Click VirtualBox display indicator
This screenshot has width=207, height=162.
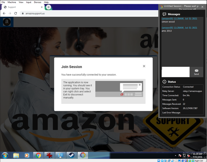179,161
